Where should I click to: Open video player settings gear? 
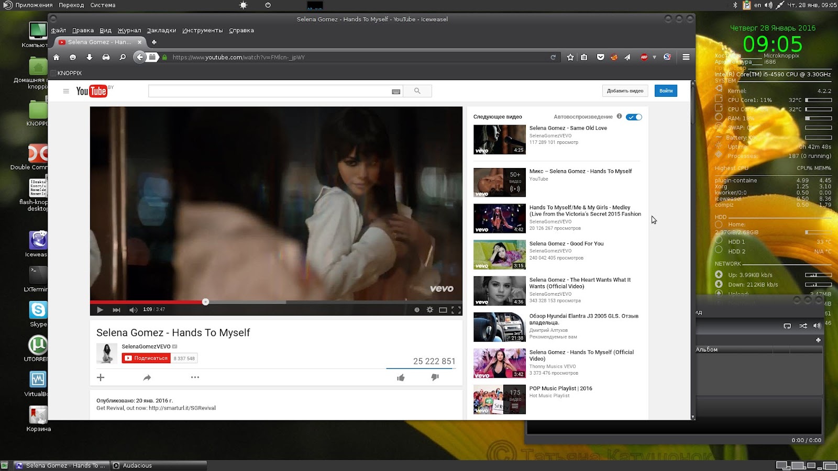(430, 310)
